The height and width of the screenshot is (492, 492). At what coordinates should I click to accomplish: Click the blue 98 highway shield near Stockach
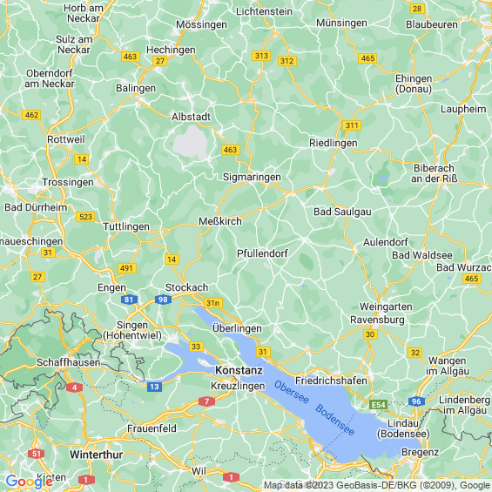pyautogui.click(x=163, y=300)
